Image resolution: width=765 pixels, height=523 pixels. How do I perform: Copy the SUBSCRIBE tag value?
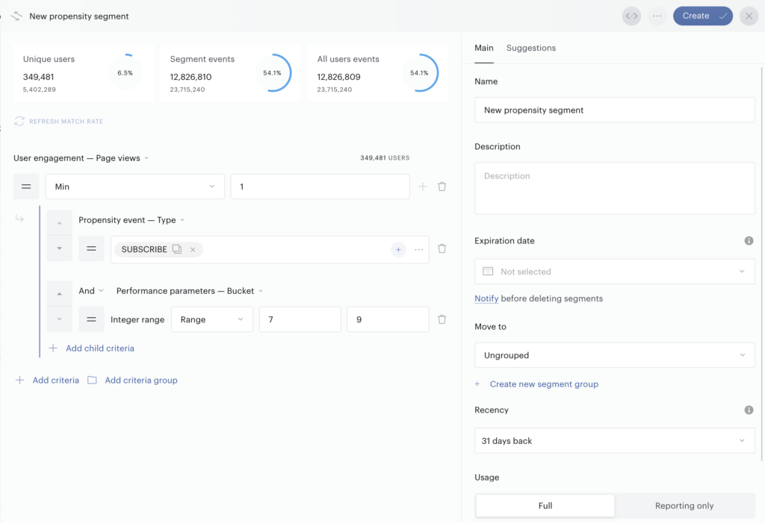click(x=177, y=249)
